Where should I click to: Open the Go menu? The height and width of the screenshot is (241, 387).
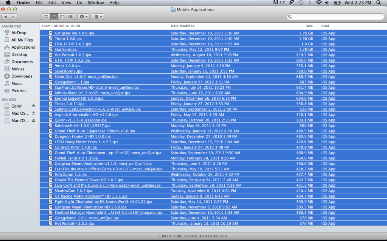click(79, 3)
